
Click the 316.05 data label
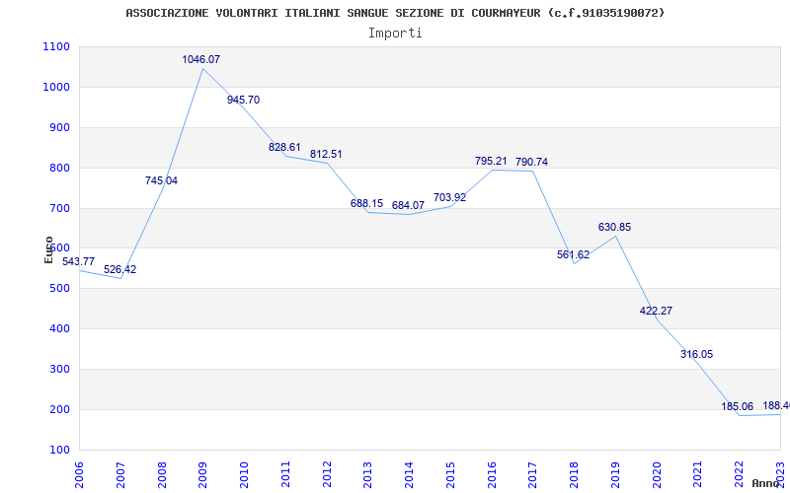tap(696, 355)
